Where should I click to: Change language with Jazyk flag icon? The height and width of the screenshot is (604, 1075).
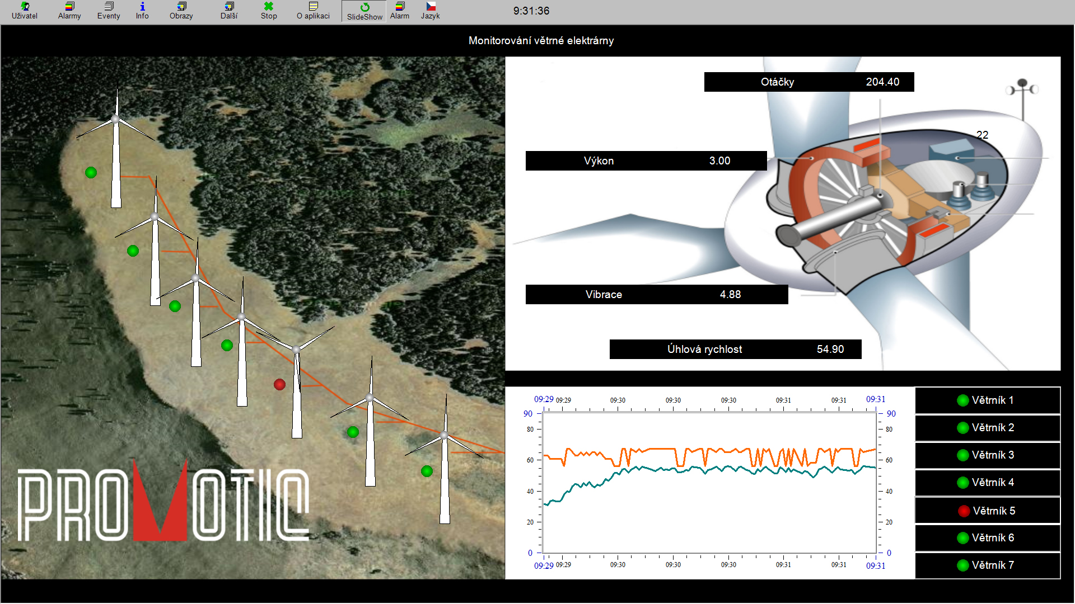click(x=431, y=11)
